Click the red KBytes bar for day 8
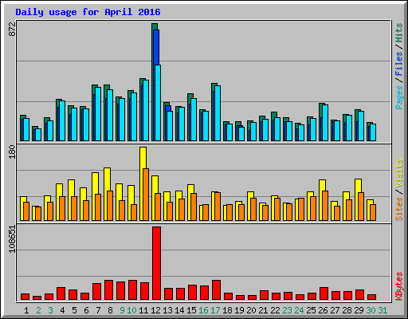408x319 pixels. point(108,289)
